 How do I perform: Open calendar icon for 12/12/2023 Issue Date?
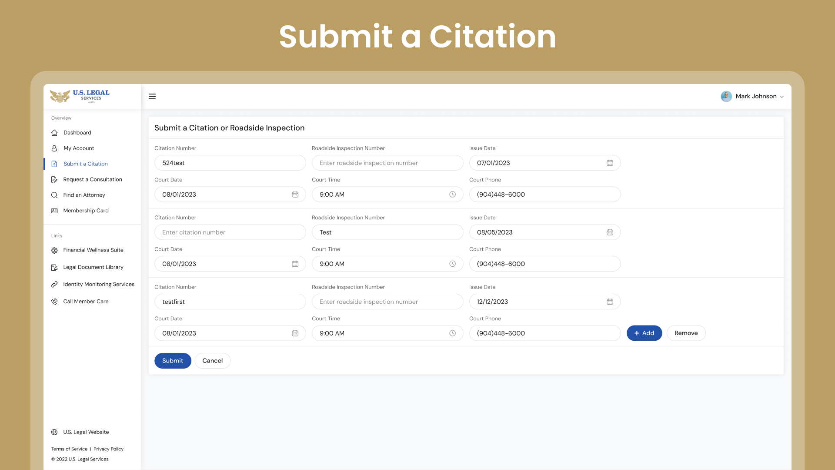point(610,302)
